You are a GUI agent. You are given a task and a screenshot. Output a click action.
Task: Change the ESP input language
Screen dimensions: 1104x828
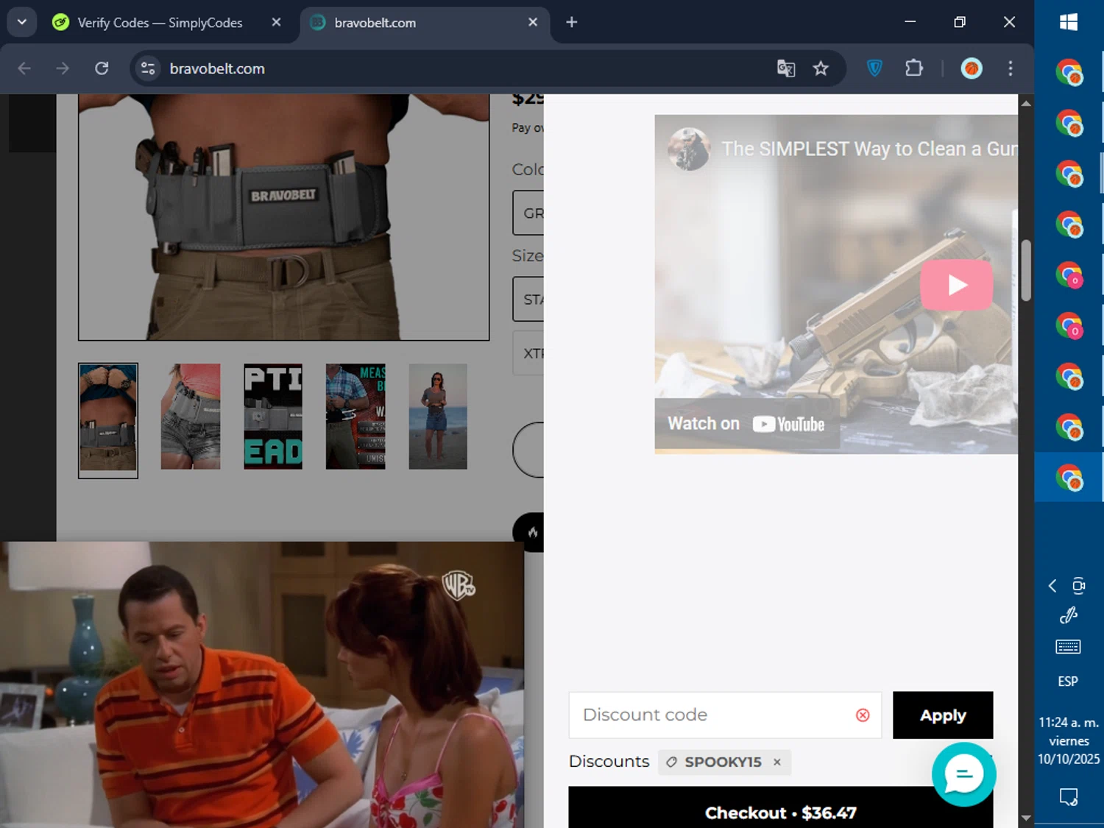pos(1068,682)
